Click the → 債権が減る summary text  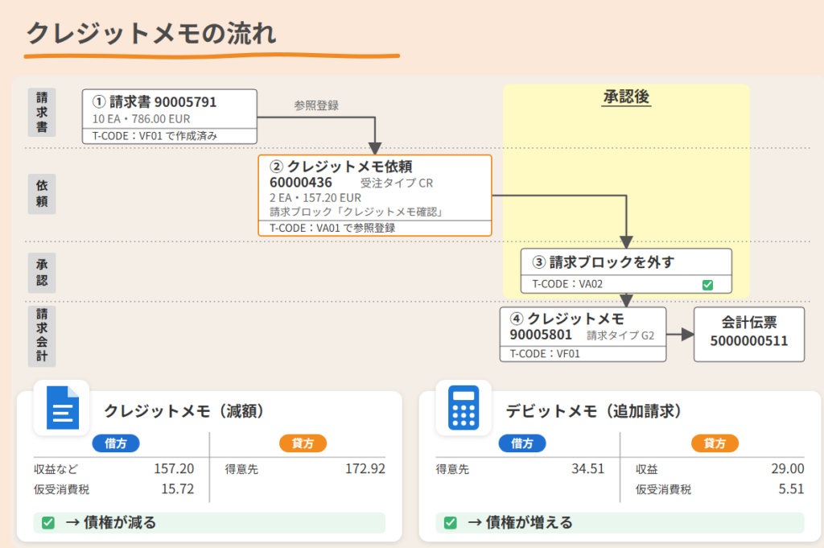[111, 523]
